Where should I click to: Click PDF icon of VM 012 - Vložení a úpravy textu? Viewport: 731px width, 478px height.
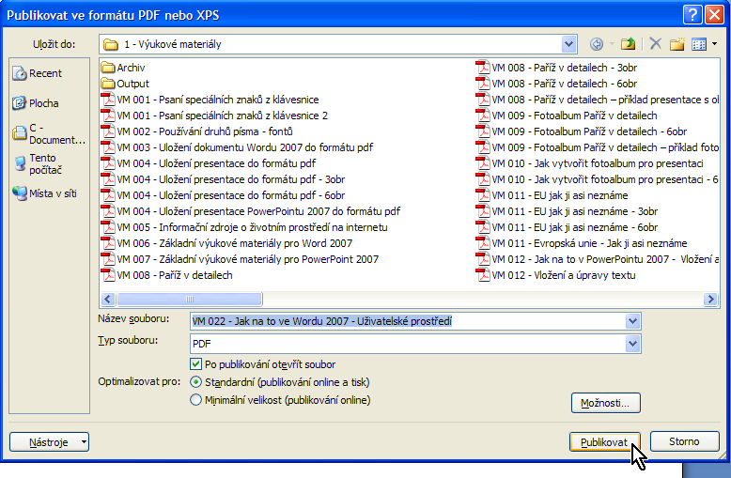[x=483, y=275]
